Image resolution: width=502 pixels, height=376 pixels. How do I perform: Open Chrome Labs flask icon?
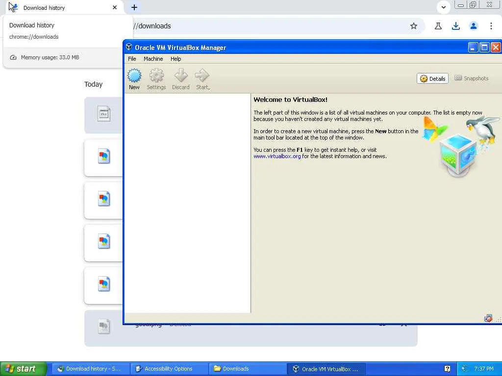coord(438,26)
